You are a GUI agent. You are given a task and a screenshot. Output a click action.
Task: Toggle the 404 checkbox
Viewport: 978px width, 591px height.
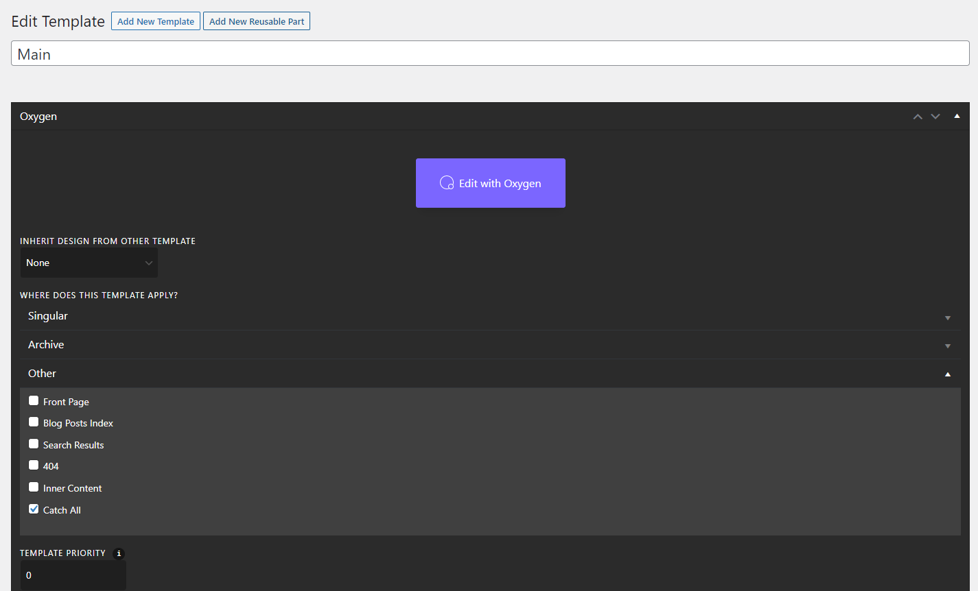coord(34,465)
